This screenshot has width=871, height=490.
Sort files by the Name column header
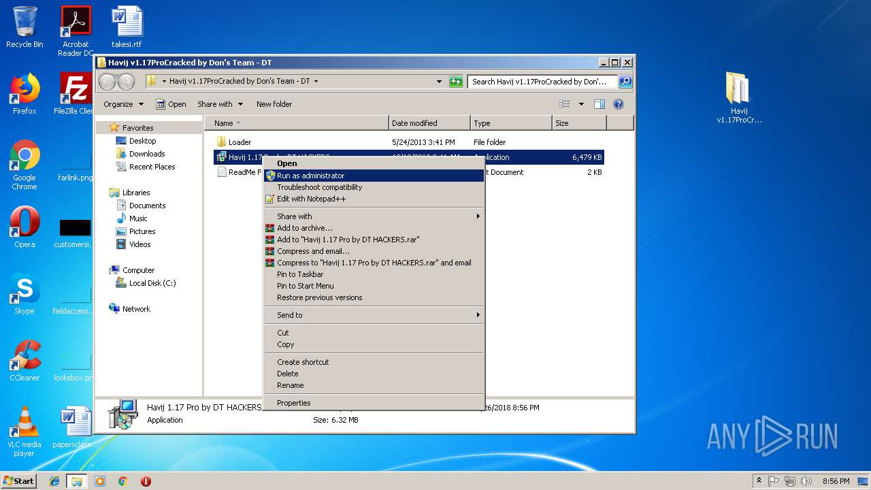point(297,123)
